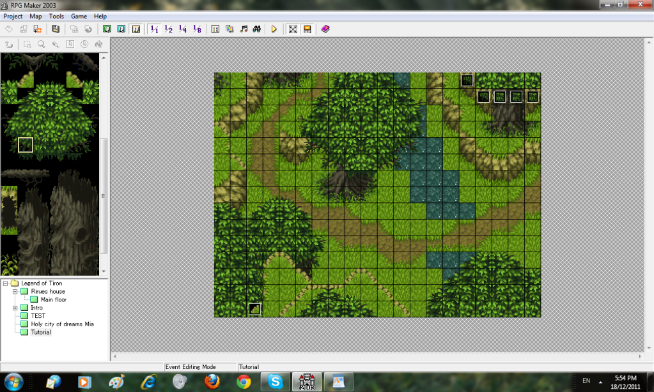Collapse the Legend of Tiron project tree
Image resolution: width=654 pixels, height=392 pixels.
[5, 283]
